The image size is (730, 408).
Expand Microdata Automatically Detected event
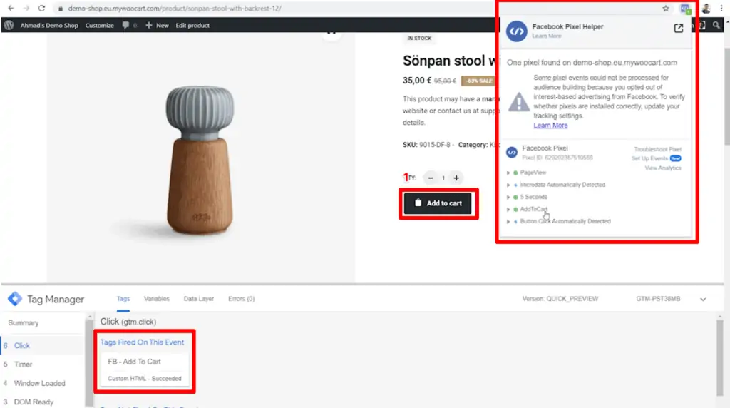tap(508, 185)
